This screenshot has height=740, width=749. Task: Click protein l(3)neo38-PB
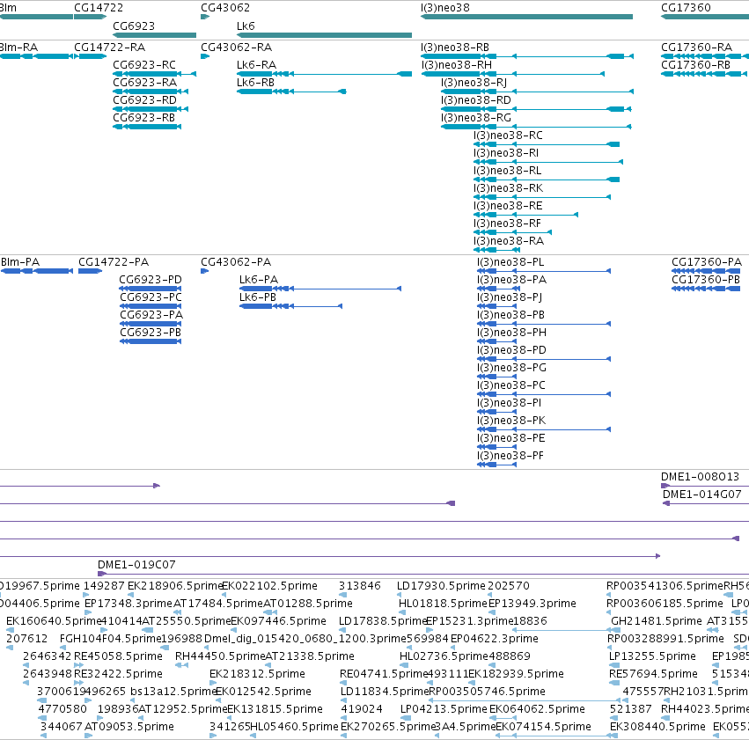tap(510, 315)
